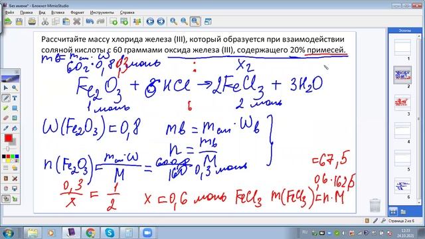Toggle the fit-page zoom button
The image size is (425, 239).
pos(195,21)
